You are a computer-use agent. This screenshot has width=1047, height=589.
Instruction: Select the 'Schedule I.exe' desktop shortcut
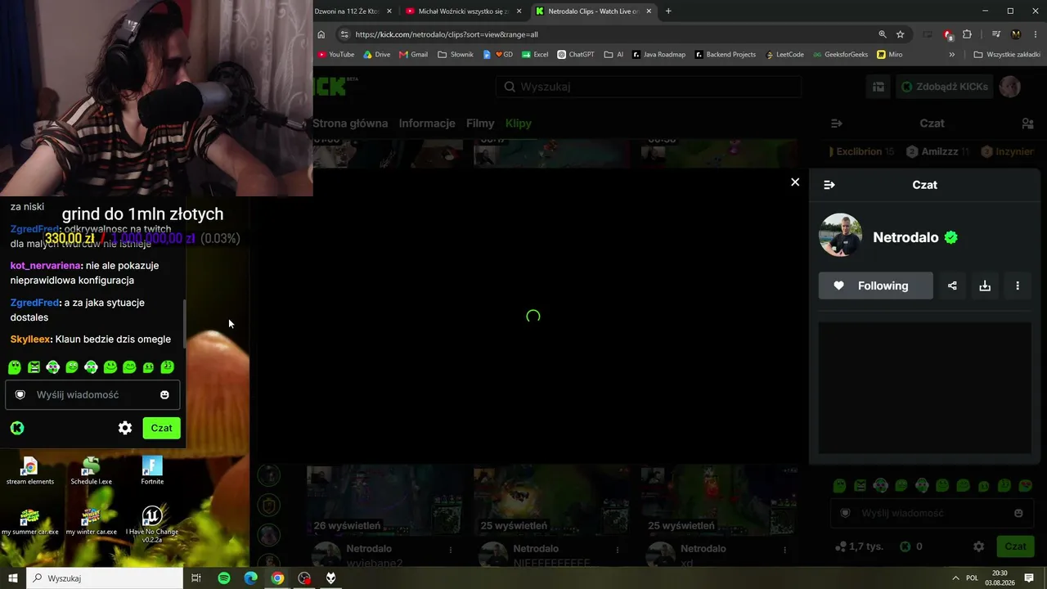click(91, 470)
